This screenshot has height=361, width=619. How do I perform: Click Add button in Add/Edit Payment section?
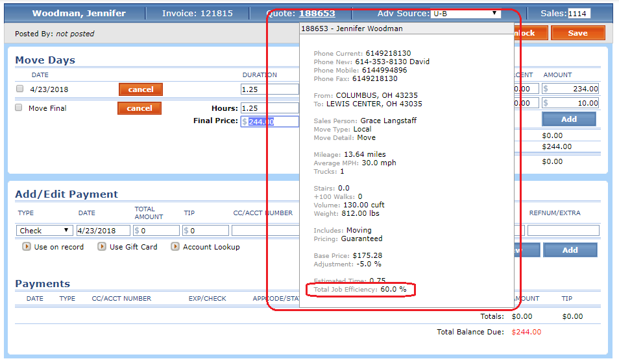(x=570, y=250)
